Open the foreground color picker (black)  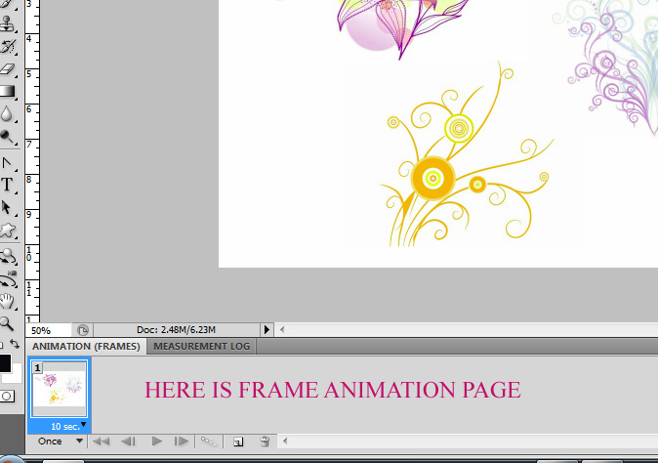coord(5,363)
